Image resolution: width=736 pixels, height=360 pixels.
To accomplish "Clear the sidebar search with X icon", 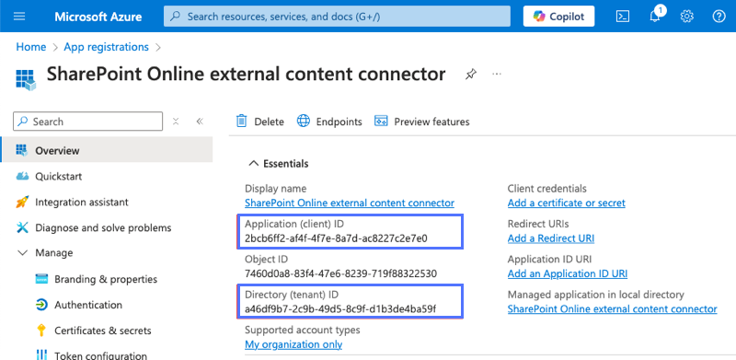I will [x=176, y=122].
